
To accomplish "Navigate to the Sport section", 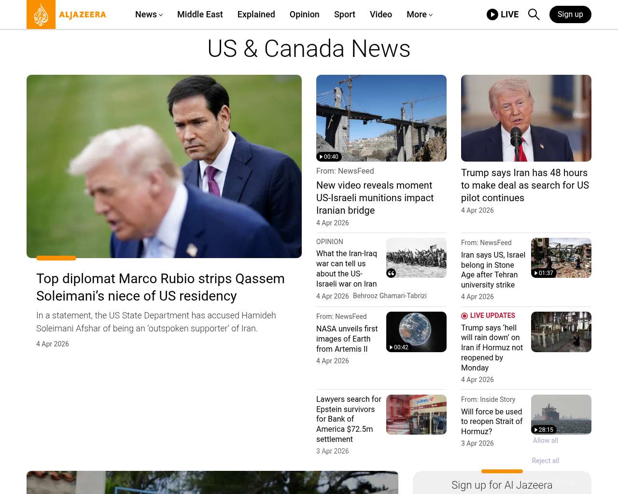I will click(x=345, y=14).
